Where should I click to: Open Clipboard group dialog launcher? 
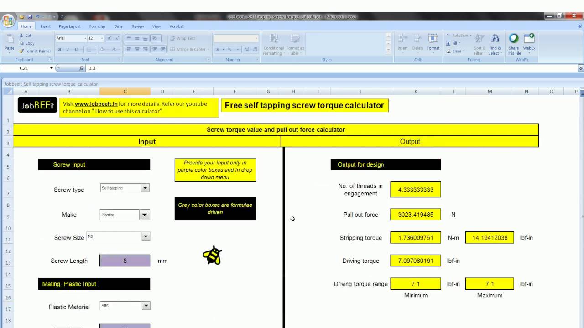50,60
